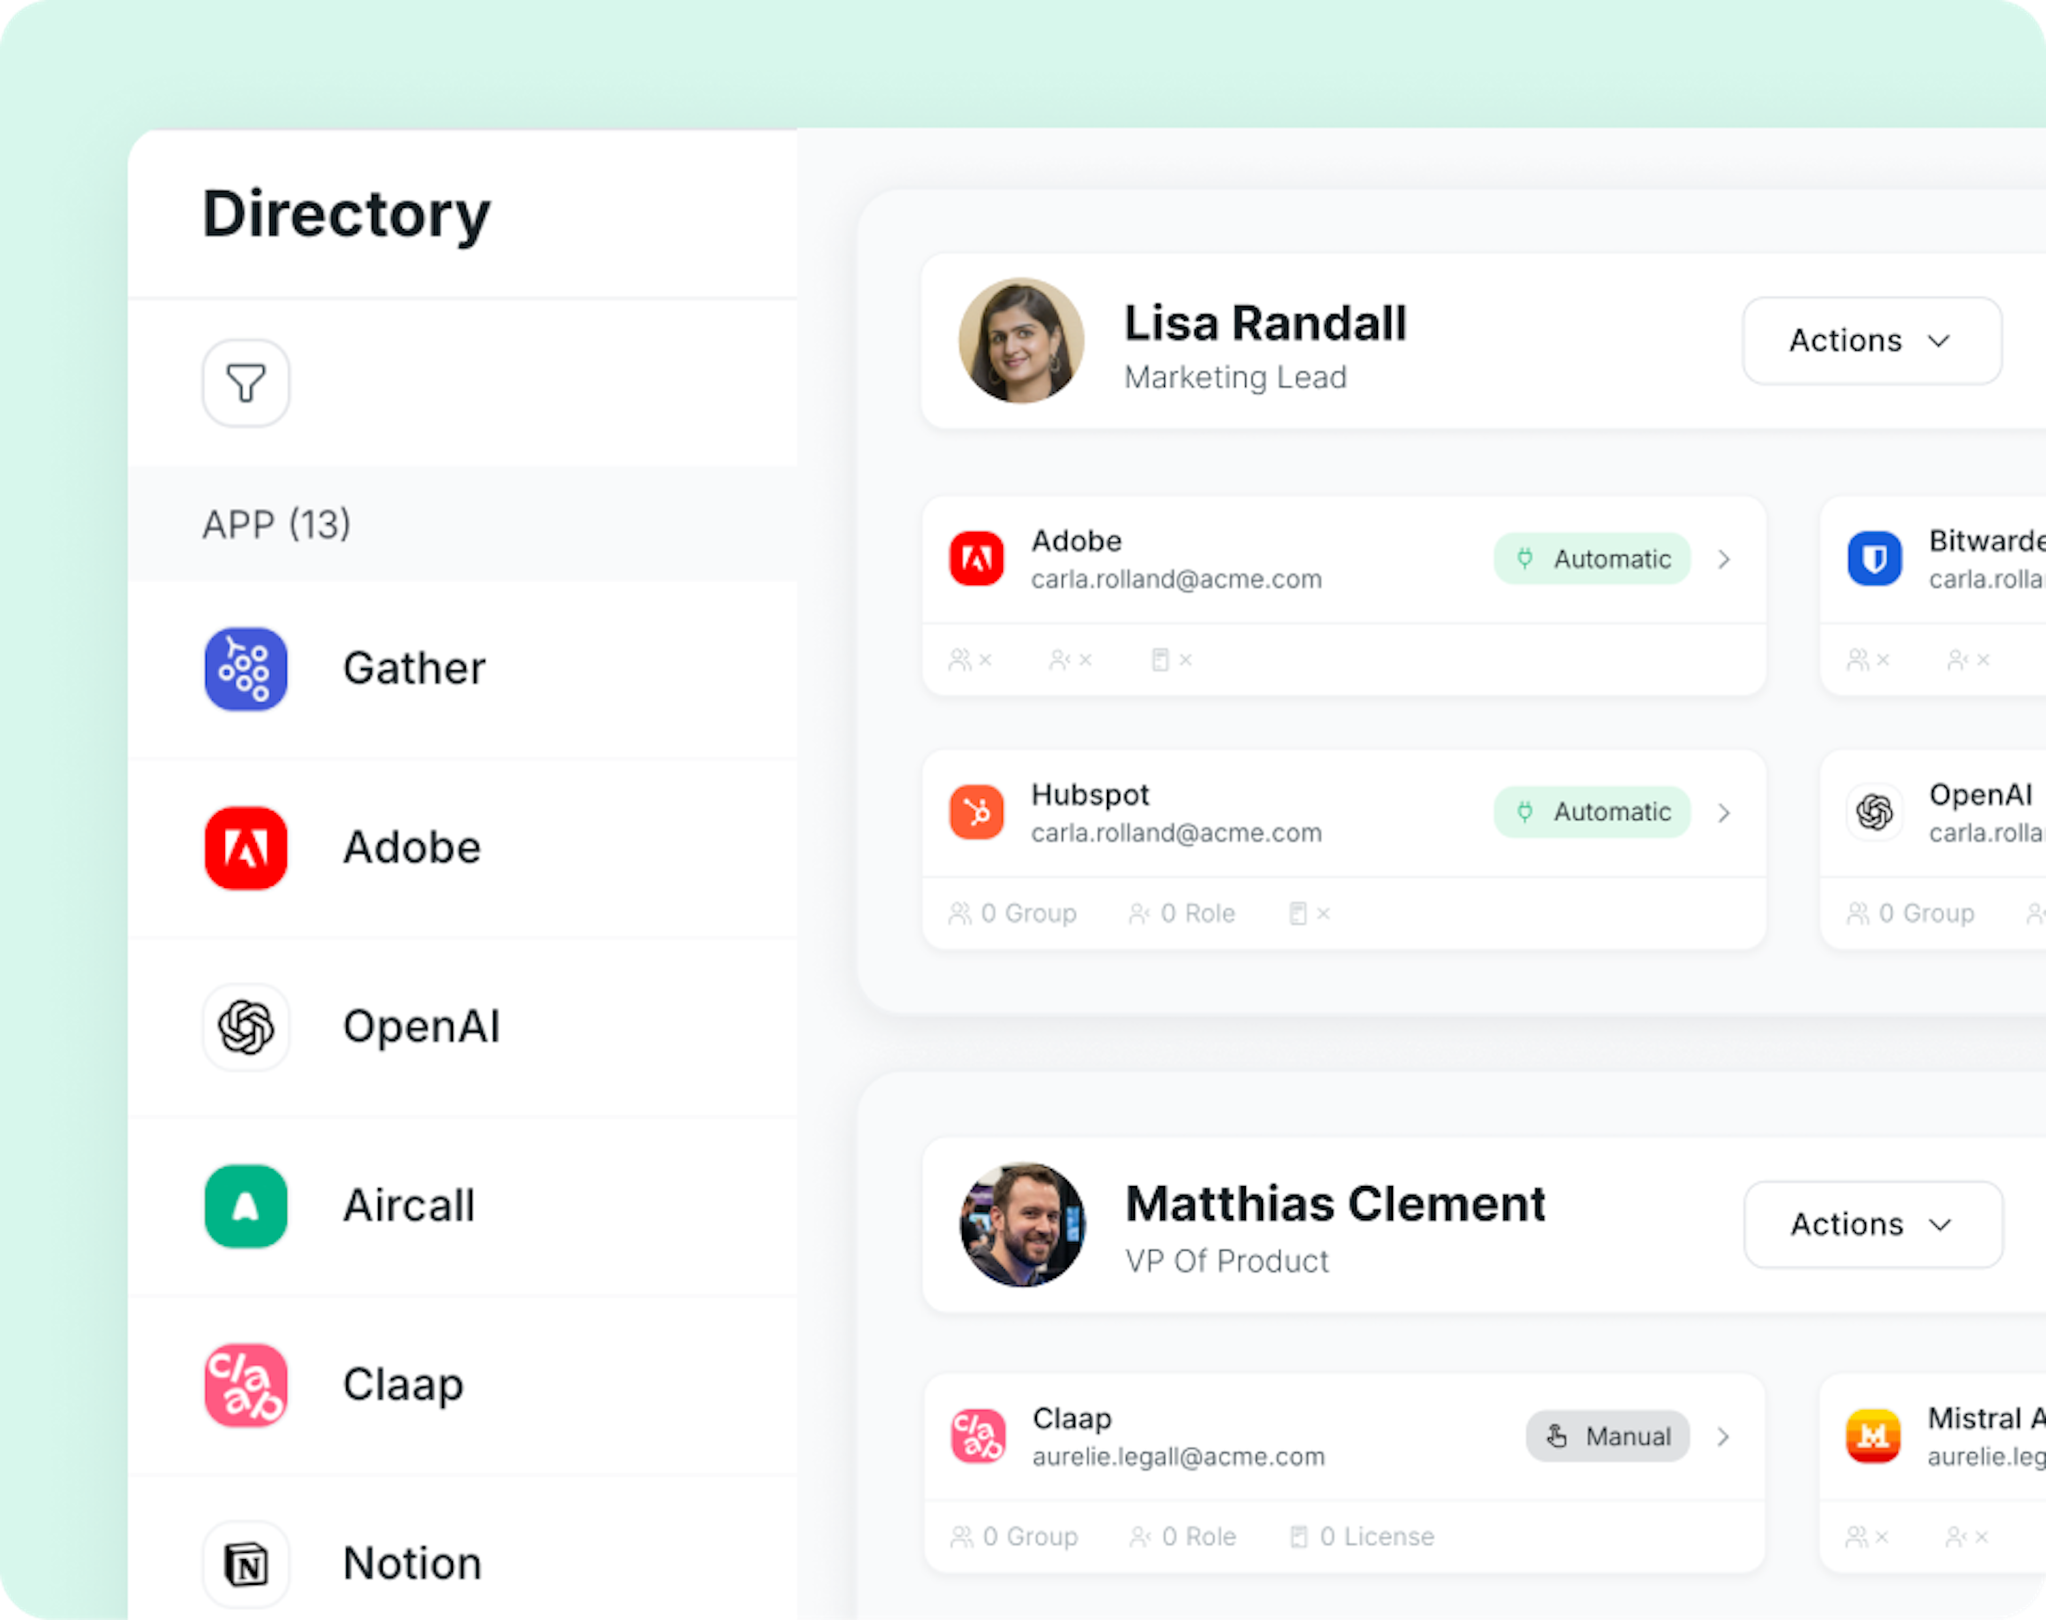Open Actions dropdown for Matthias Clement
The height and width of the screenshot is (1620, 2046).
pyautogui.click(x=1872, y=1225)
